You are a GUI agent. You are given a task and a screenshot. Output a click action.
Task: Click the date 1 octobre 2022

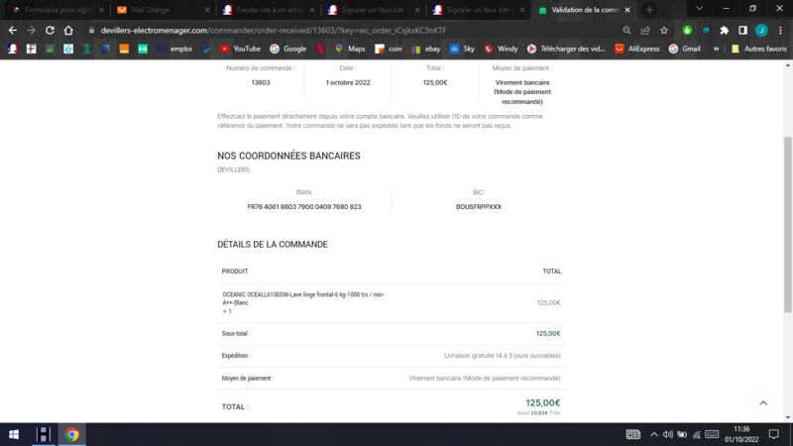348,82
